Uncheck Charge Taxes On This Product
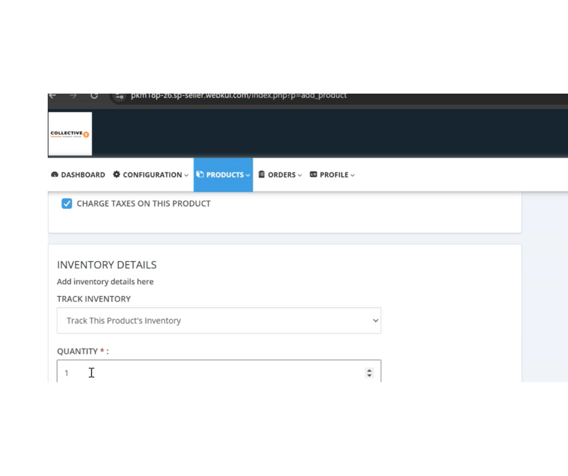 [66, 204]
